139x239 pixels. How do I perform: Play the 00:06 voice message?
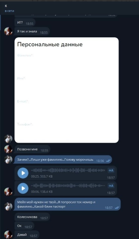[23, 188]
